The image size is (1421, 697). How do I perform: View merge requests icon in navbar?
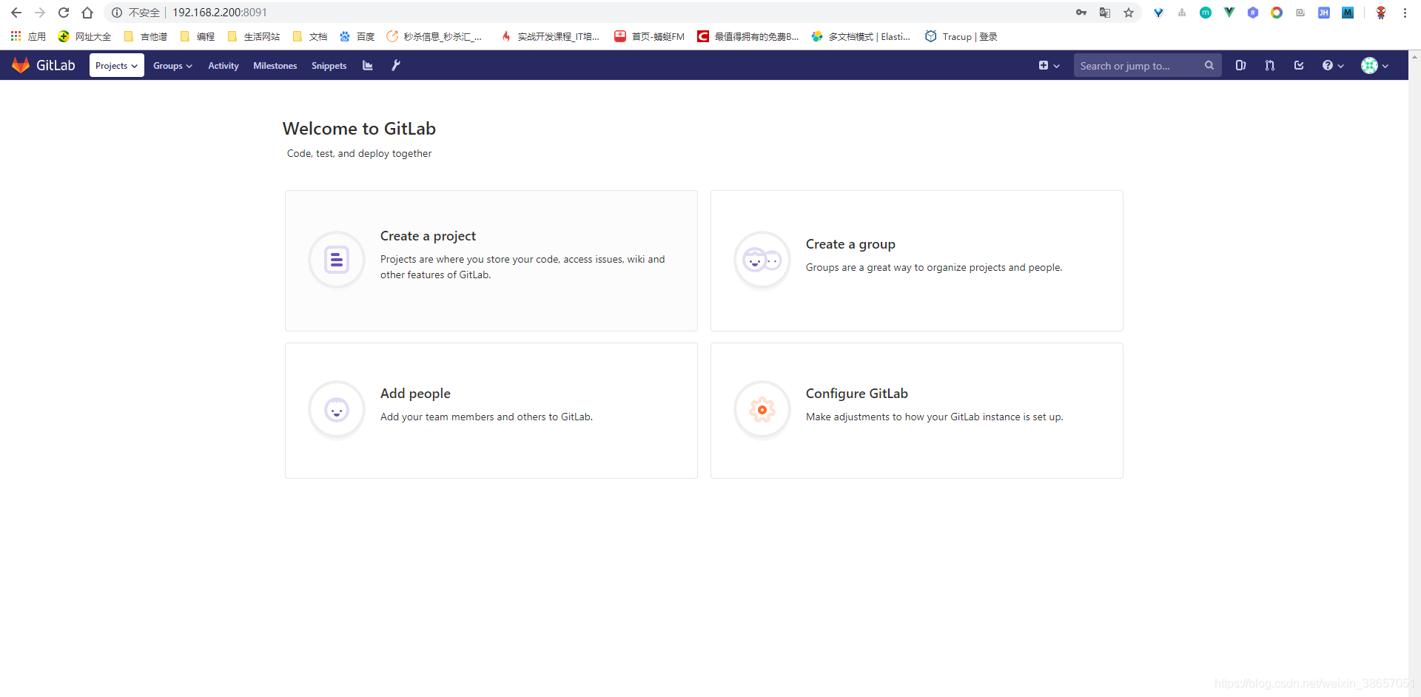(x=1269, y=65)
